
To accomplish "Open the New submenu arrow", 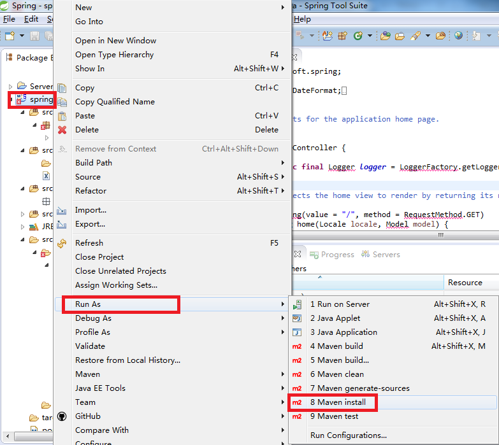I will 282,7.
